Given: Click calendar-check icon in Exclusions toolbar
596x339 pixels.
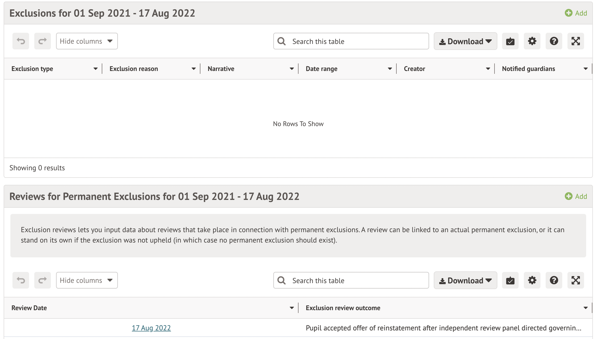Looking at the screenshot, I should click(x=510, y=41).
